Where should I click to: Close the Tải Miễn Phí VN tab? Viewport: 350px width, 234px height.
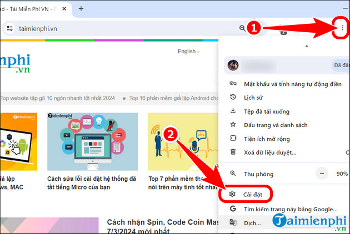point(64,9)
